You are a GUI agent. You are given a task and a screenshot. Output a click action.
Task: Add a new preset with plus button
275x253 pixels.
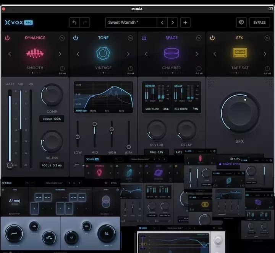[x=185, y=23]
